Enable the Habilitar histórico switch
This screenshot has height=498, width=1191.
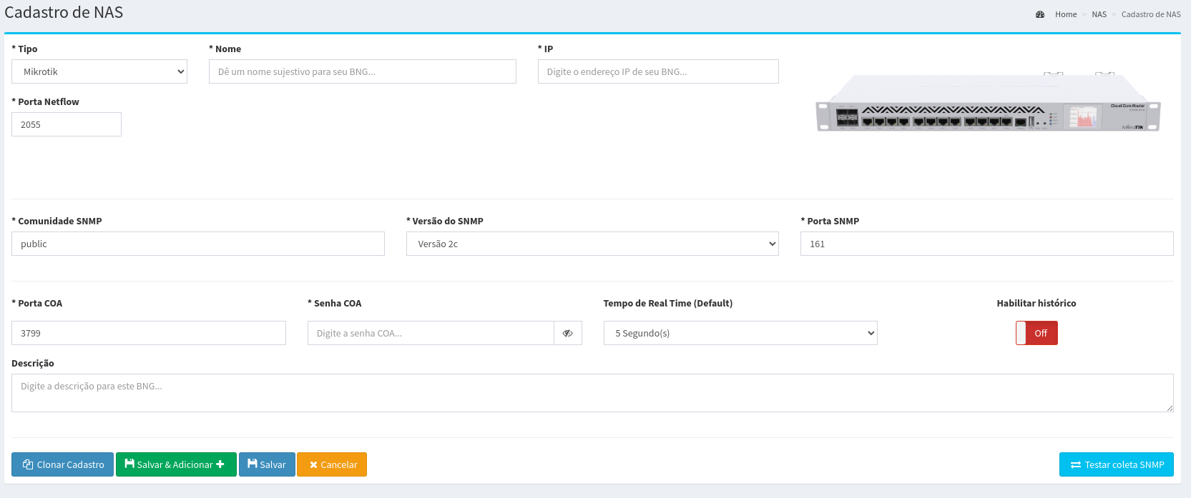coord(1036,333)
